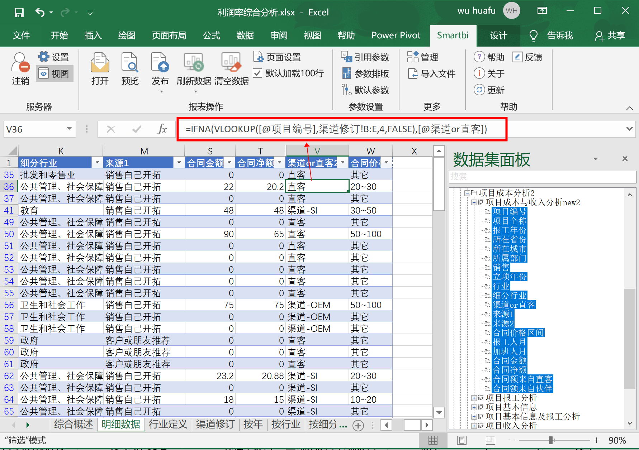The image size is (639, 450).
Task: Toggle the 视图 (View) option off
Action: tap(55, 73)
